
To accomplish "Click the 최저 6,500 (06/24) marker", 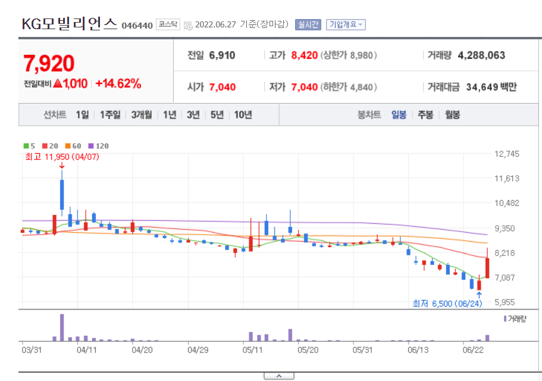I will [447, 304].
